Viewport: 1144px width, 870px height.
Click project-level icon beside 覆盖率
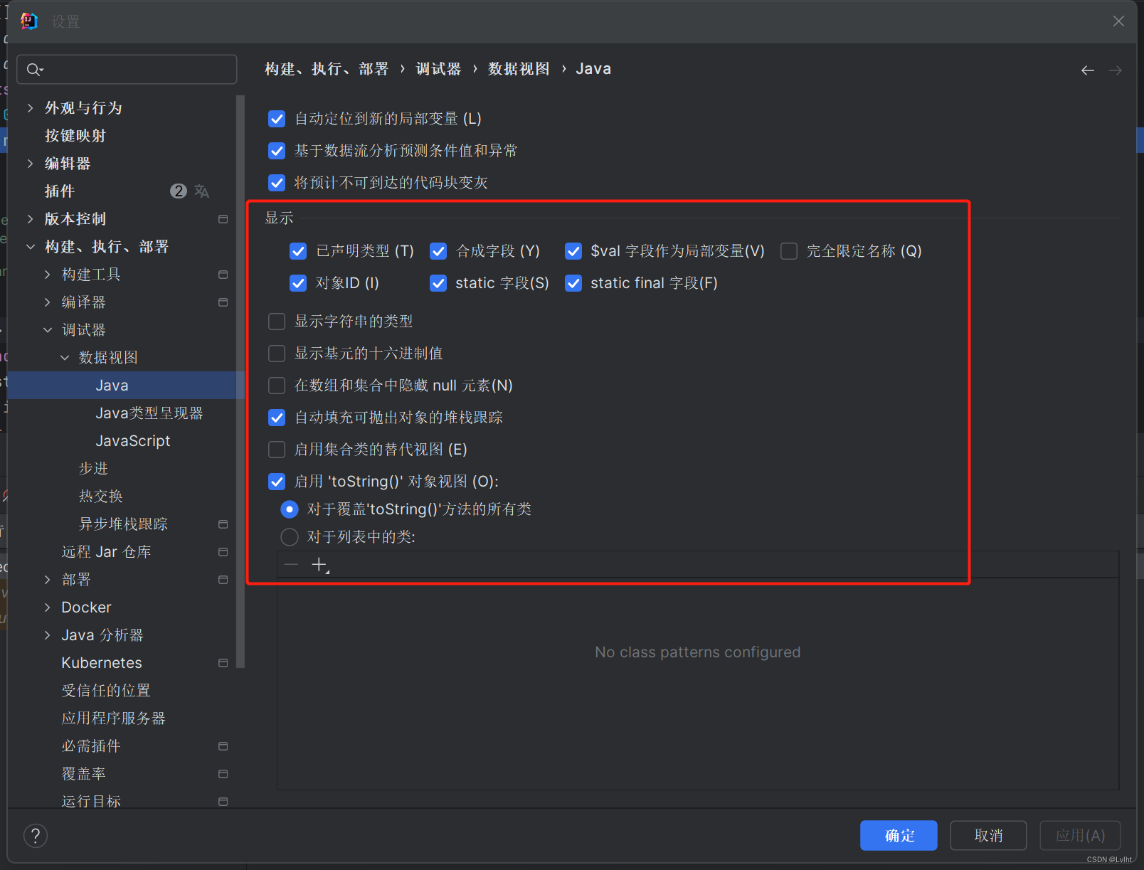pos(223,774)
